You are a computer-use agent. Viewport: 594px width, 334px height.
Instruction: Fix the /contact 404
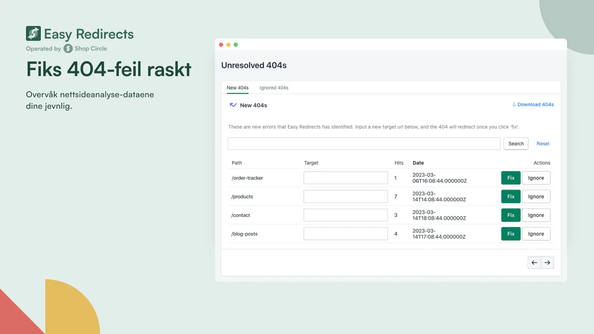pos(511,215)
